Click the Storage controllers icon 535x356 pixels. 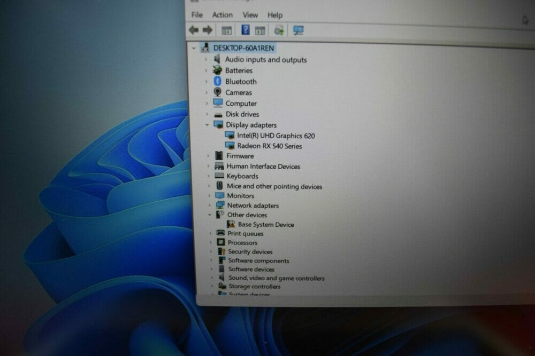[222, 286]
